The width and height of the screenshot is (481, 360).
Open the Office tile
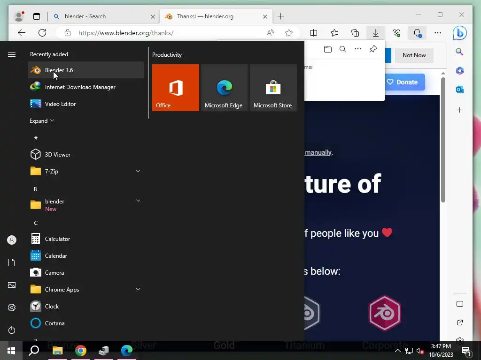click(x=176, y=88)
